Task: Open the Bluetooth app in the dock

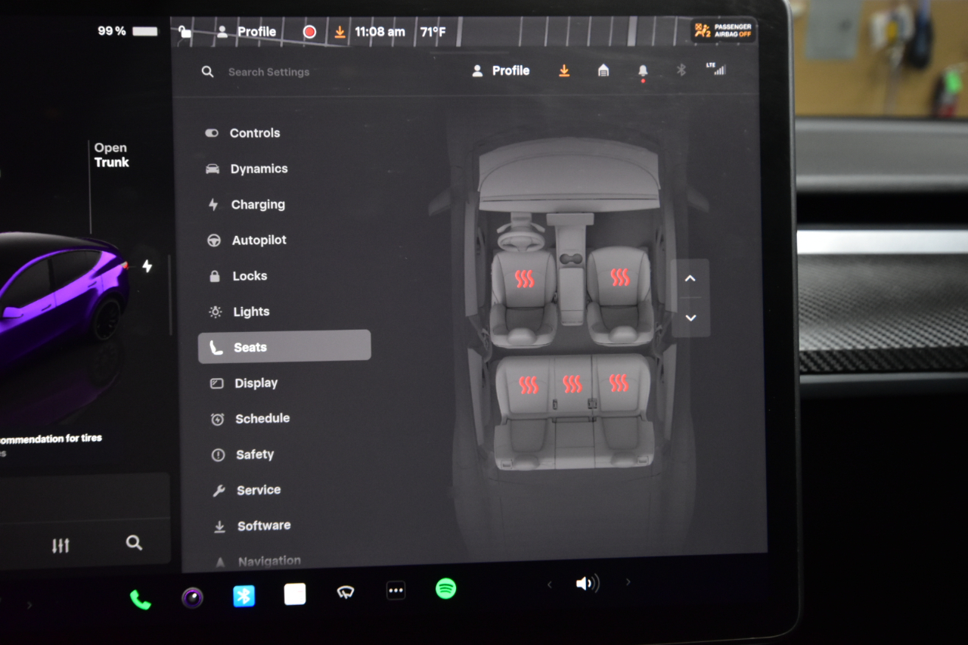Action: point(243,597)
